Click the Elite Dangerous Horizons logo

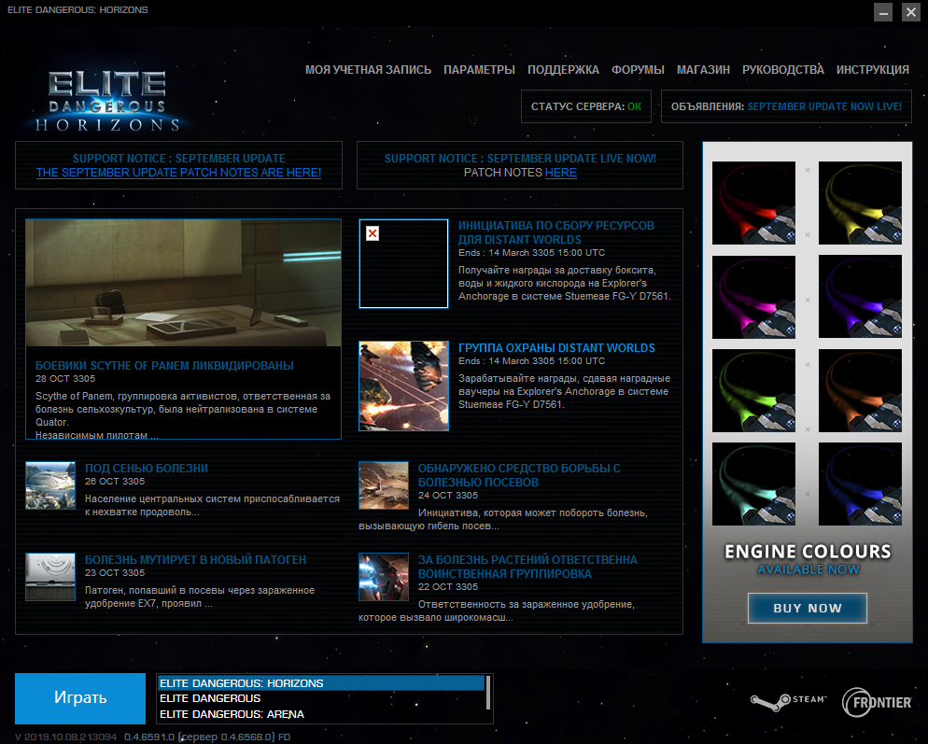(108, 99)
